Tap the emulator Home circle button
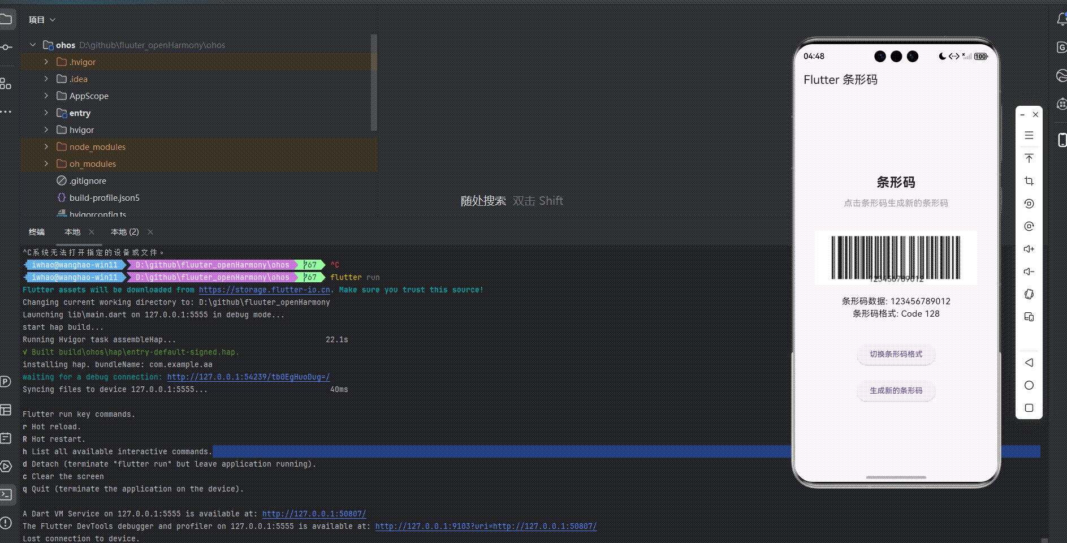The height and width of the screenshot is (543, 1067). (x=1029, y=385)
